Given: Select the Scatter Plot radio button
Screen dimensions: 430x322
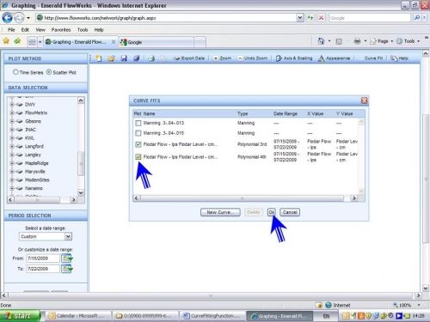Looking at the screenshot, I should [x=49, y=72].
